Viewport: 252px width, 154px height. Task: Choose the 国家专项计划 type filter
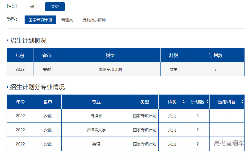click(x=40, y=20)
